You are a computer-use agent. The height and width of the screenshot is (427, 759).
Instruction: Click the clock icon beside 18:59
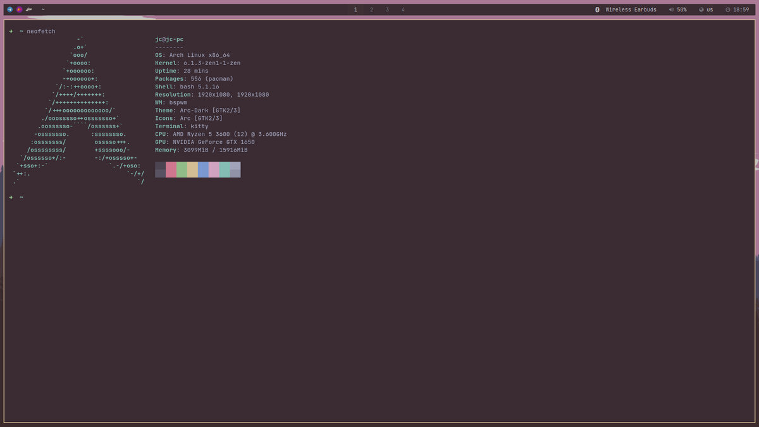pyautogui.click(x=728, y=9)
